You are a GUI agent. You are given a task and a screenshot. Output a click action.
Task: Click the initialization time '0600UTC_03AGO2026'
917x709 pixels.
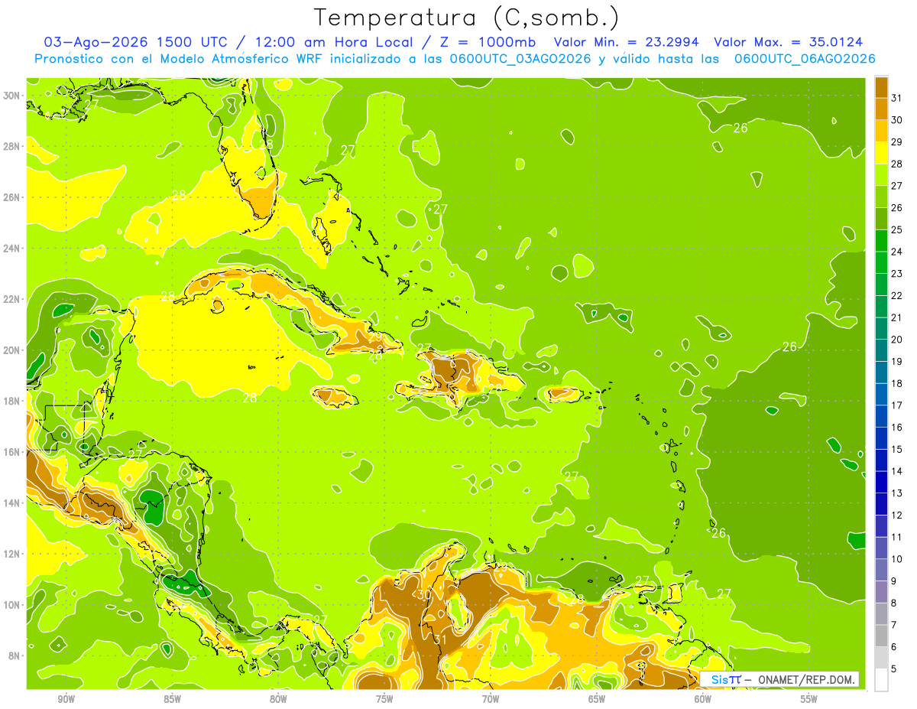520,59
